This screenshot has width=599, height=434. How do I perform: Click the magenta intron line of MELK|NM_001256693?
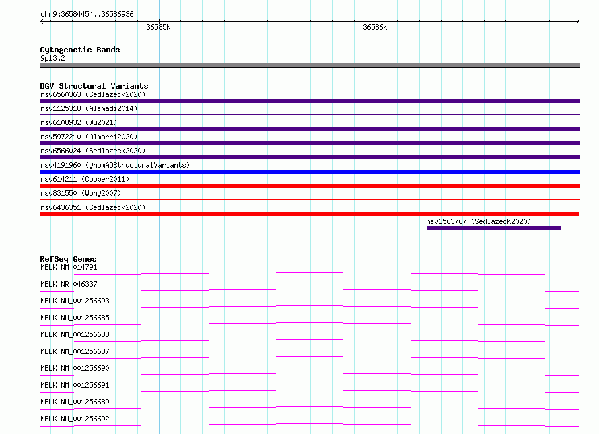310,307
